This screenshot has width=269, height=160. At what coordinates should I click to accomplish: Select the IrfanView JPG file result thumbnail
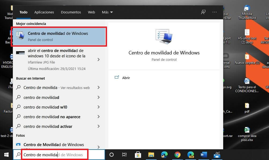(20, 53)
